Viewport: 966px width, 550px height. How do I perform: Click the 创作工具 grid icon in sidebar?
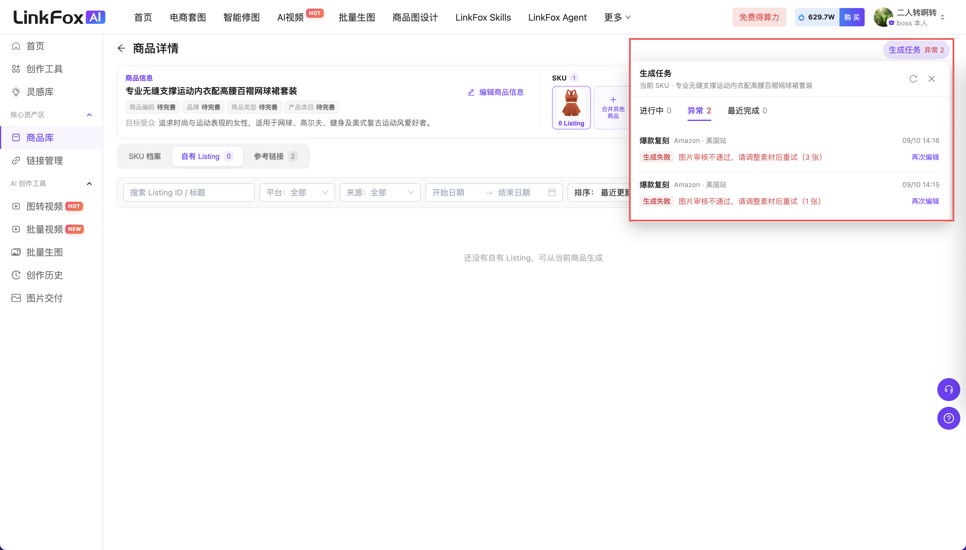tap(16, 69)
